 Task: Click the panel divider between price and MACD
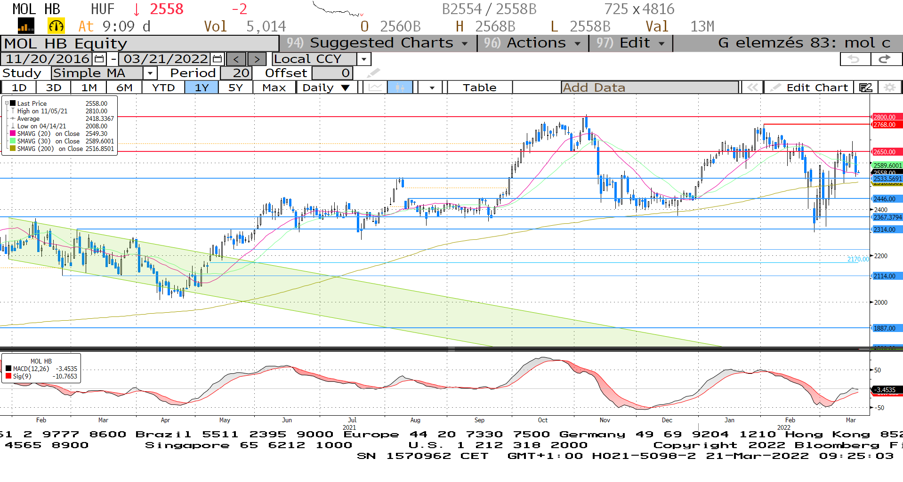pyautogui.click(x=451, y=349)
